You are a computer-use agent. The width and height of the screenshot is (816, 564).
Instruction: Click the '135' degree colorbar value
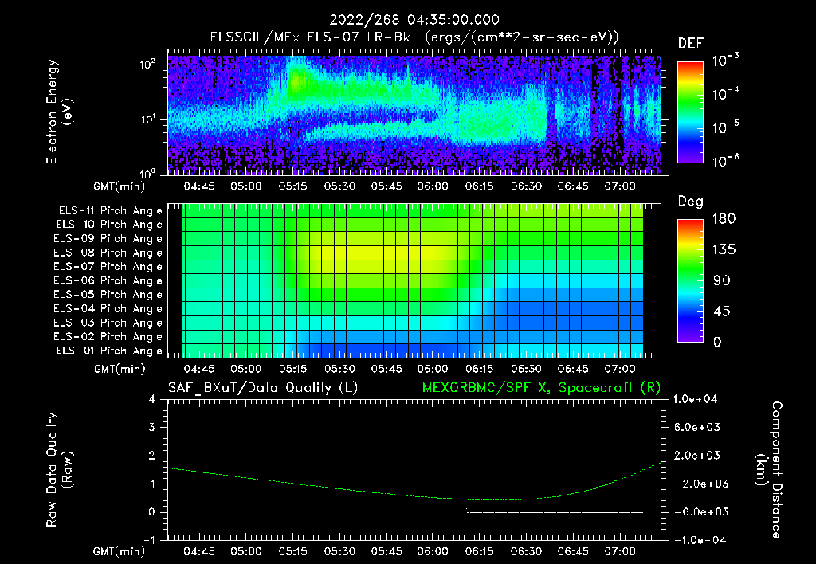(x=724, y=250)
